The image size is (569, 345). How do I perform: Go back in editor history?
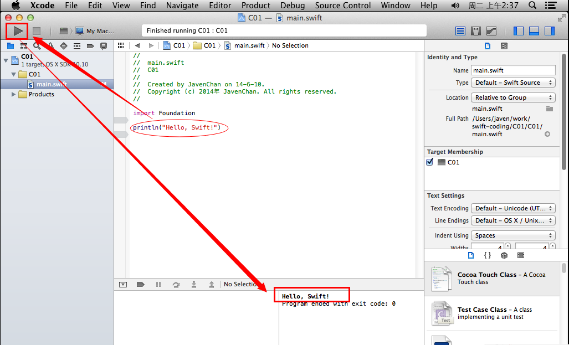point(137,45)
